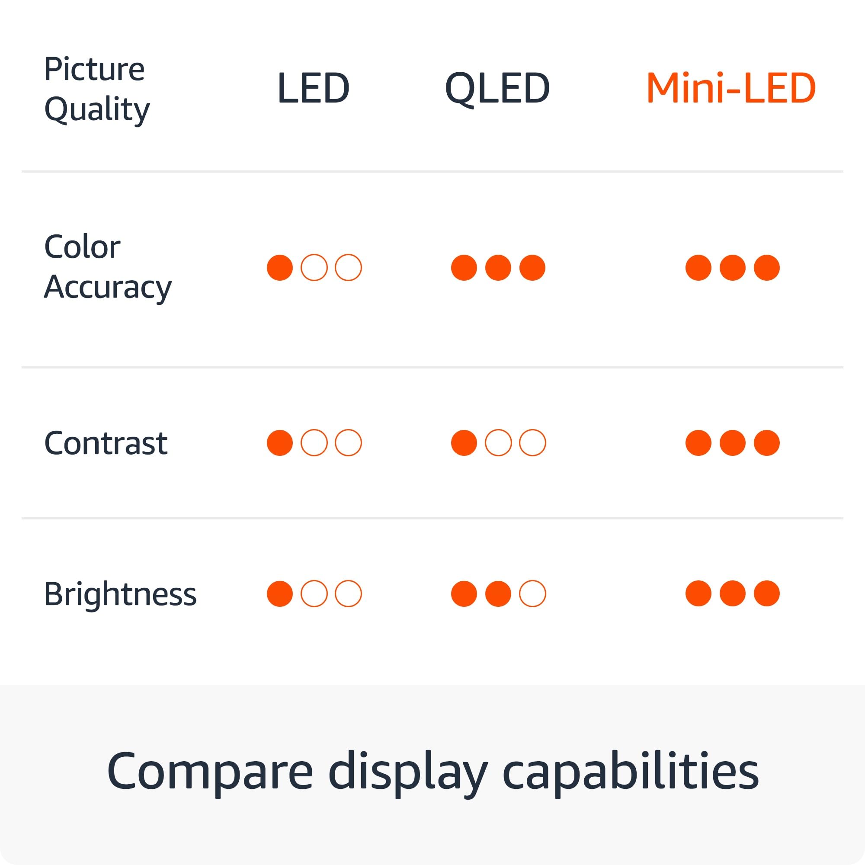The height and width of the screenshot is (865, 865).
Task: Click the first dot of Mini-LED Contrast
Action: 698,443
